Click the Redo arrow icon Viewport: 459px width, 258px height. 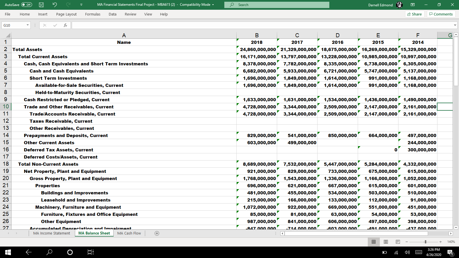click(68, 5)
